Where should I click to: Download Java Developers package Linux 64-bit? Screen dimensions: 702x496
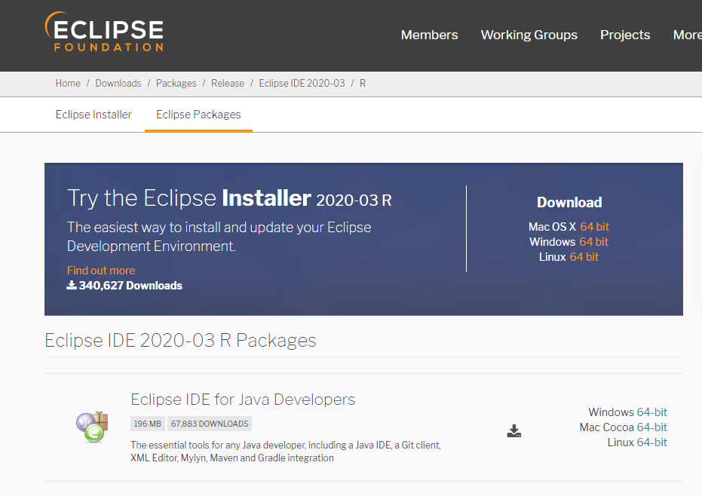651,442
